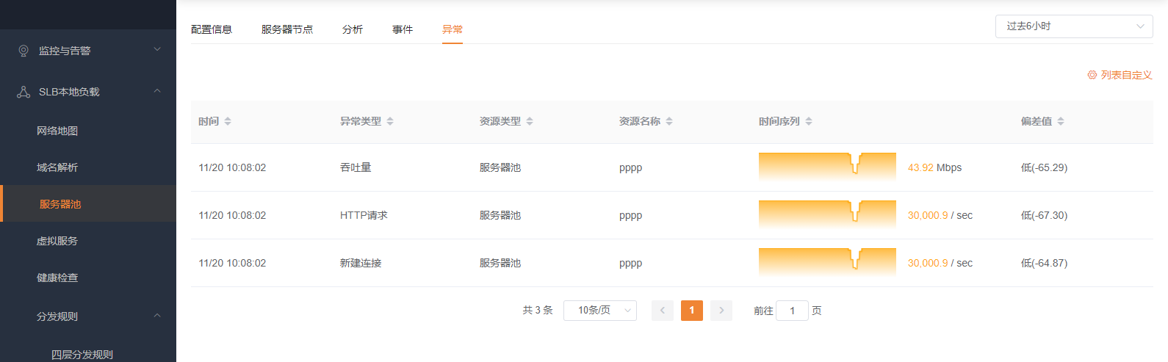Click the SLB本地负载 network node icon

coord(24,92)
